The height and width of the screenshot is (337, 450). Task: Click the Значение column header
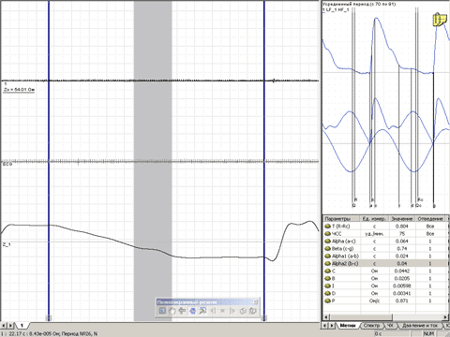tap(402, 218)
